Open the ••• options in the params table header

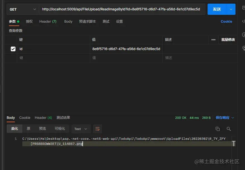(x=213, y=39)
